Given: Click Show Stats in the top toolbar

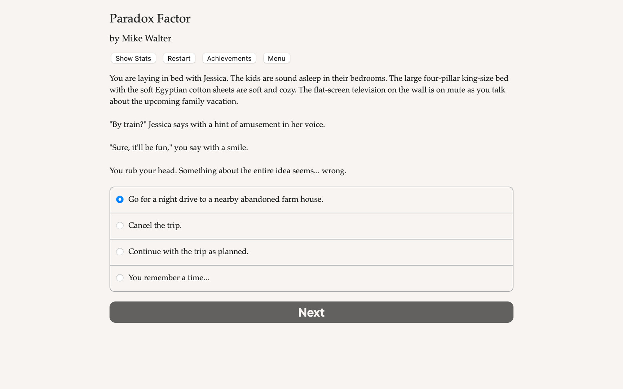Looking at the screenshot, I should coord(133,58).
